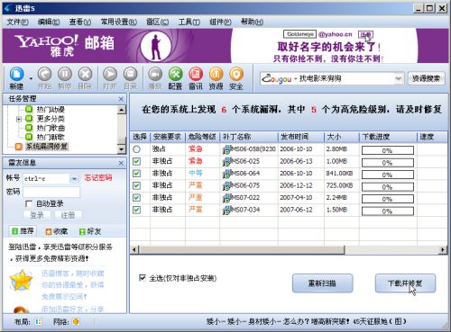Click the 重新扫描 rescan button
The height and width of the screenshot is (332, 451).
(x=323, y=283)
